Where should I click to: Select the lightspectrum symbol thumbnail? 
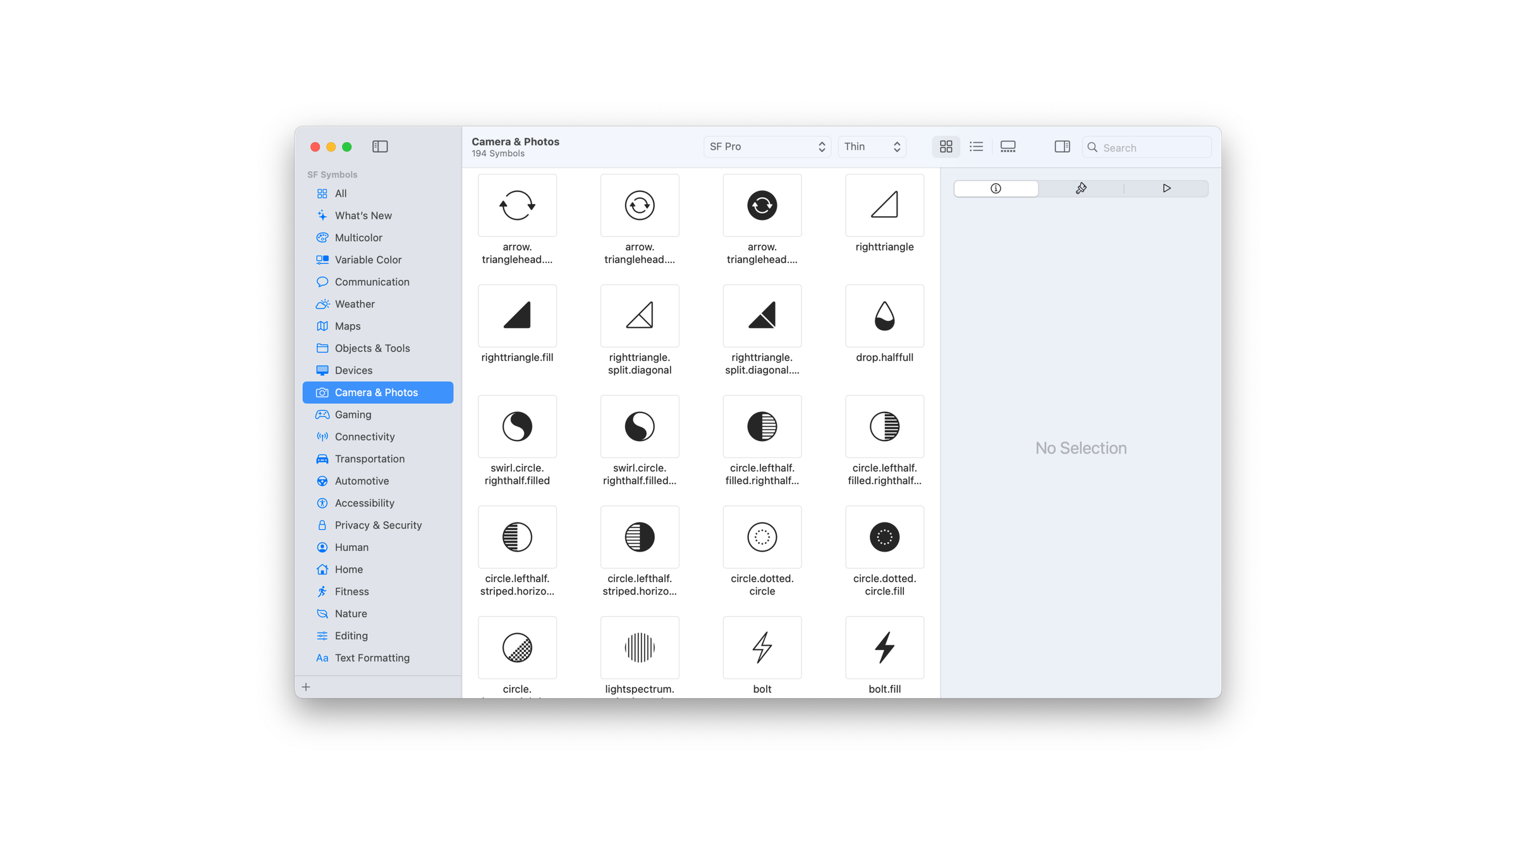click(x=640, y=647)
